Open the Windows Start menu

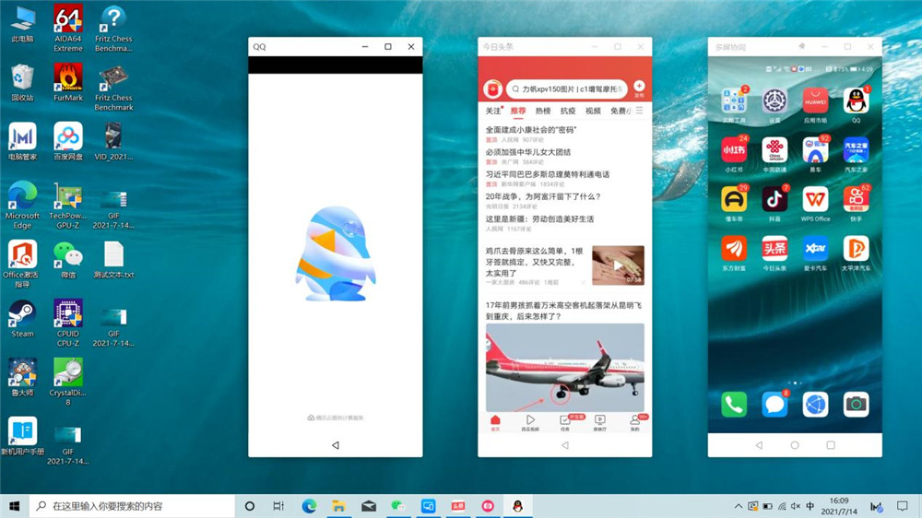click(15, 506)
